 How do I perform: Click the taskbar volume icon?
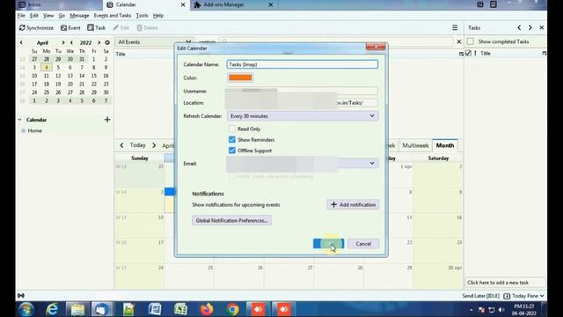coord(501,310)
